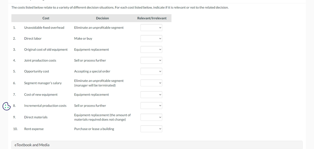The width and height of the screenshot is (314, 149).
Task: Click the question instructions paragraph
Action: pyautogui.click(x=120, y=7)
